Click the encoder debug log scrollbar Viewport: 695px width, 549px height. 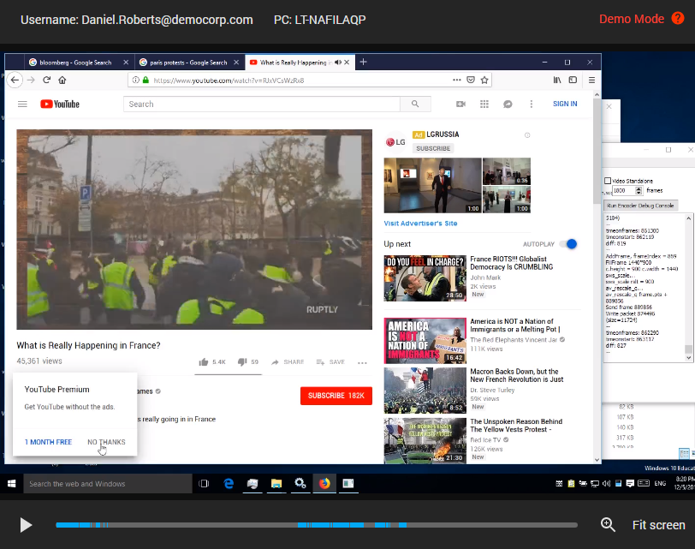point(688,349)
